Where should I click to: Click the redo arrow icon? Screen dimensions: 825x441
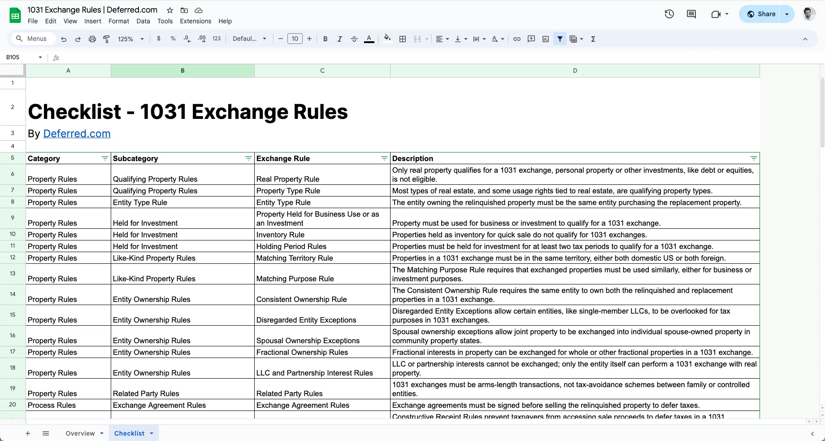[78, 39]
